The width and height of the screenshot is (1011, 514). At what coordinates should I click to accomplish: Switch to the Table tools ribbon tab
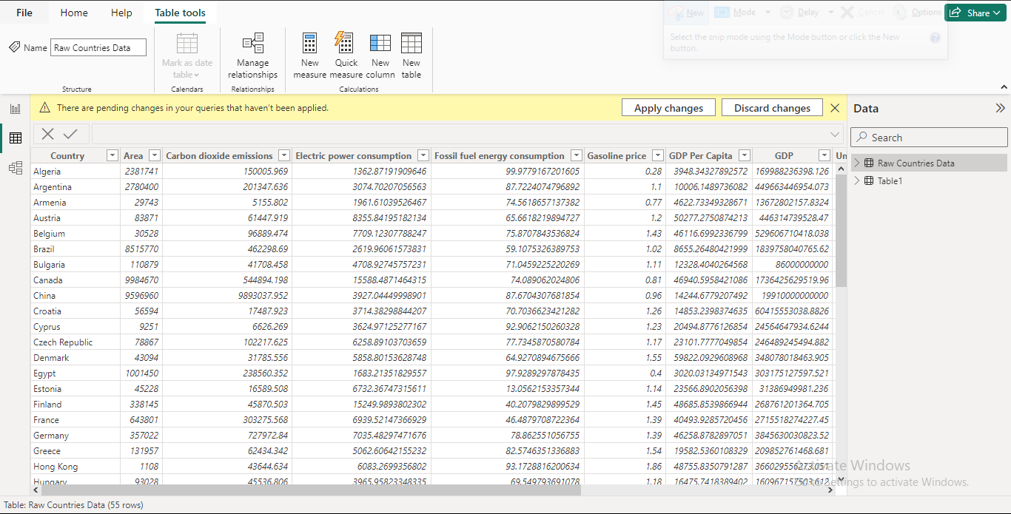tap(180, 12)
